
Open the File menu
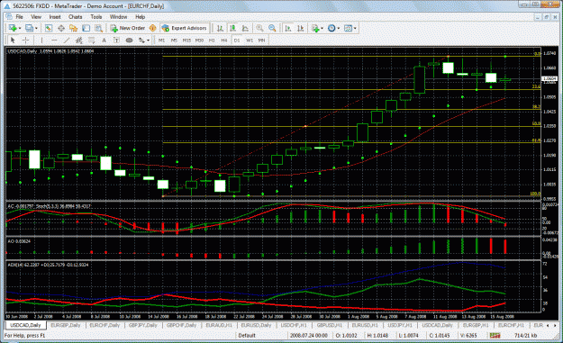click(x=19, y=17)
